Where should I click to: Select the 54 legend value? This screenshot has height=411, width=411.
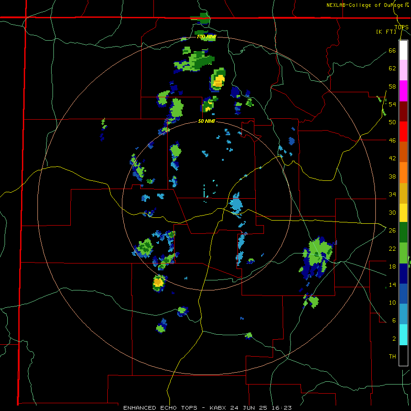click(x=392, y=104)
